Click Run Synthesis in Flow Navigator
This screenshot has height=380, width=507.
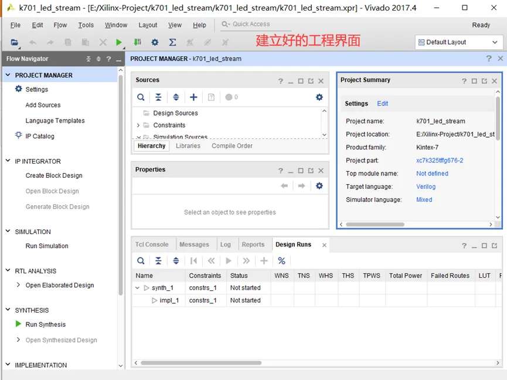[x=46, y=324]
